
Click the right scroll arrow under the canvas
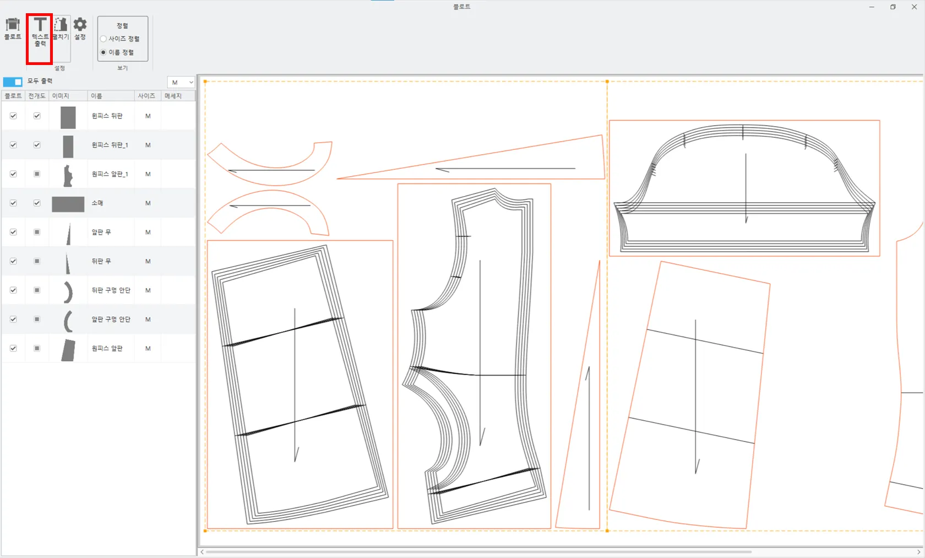[x=918, y=552]
